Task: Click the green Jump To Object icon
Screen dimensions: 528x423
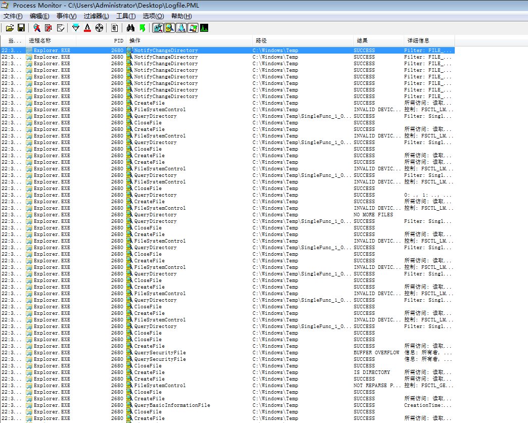Action: pos(142,28)
